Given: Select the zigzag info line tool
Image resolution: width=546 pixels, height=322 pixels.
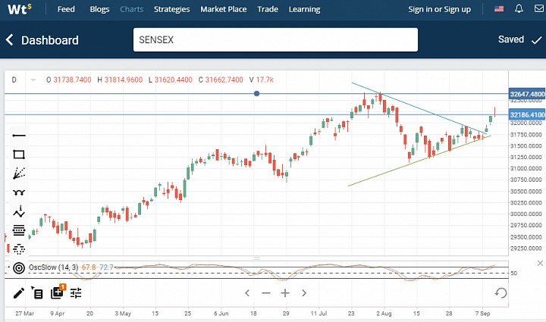Looking at the screenshot, I should [19, 211].
